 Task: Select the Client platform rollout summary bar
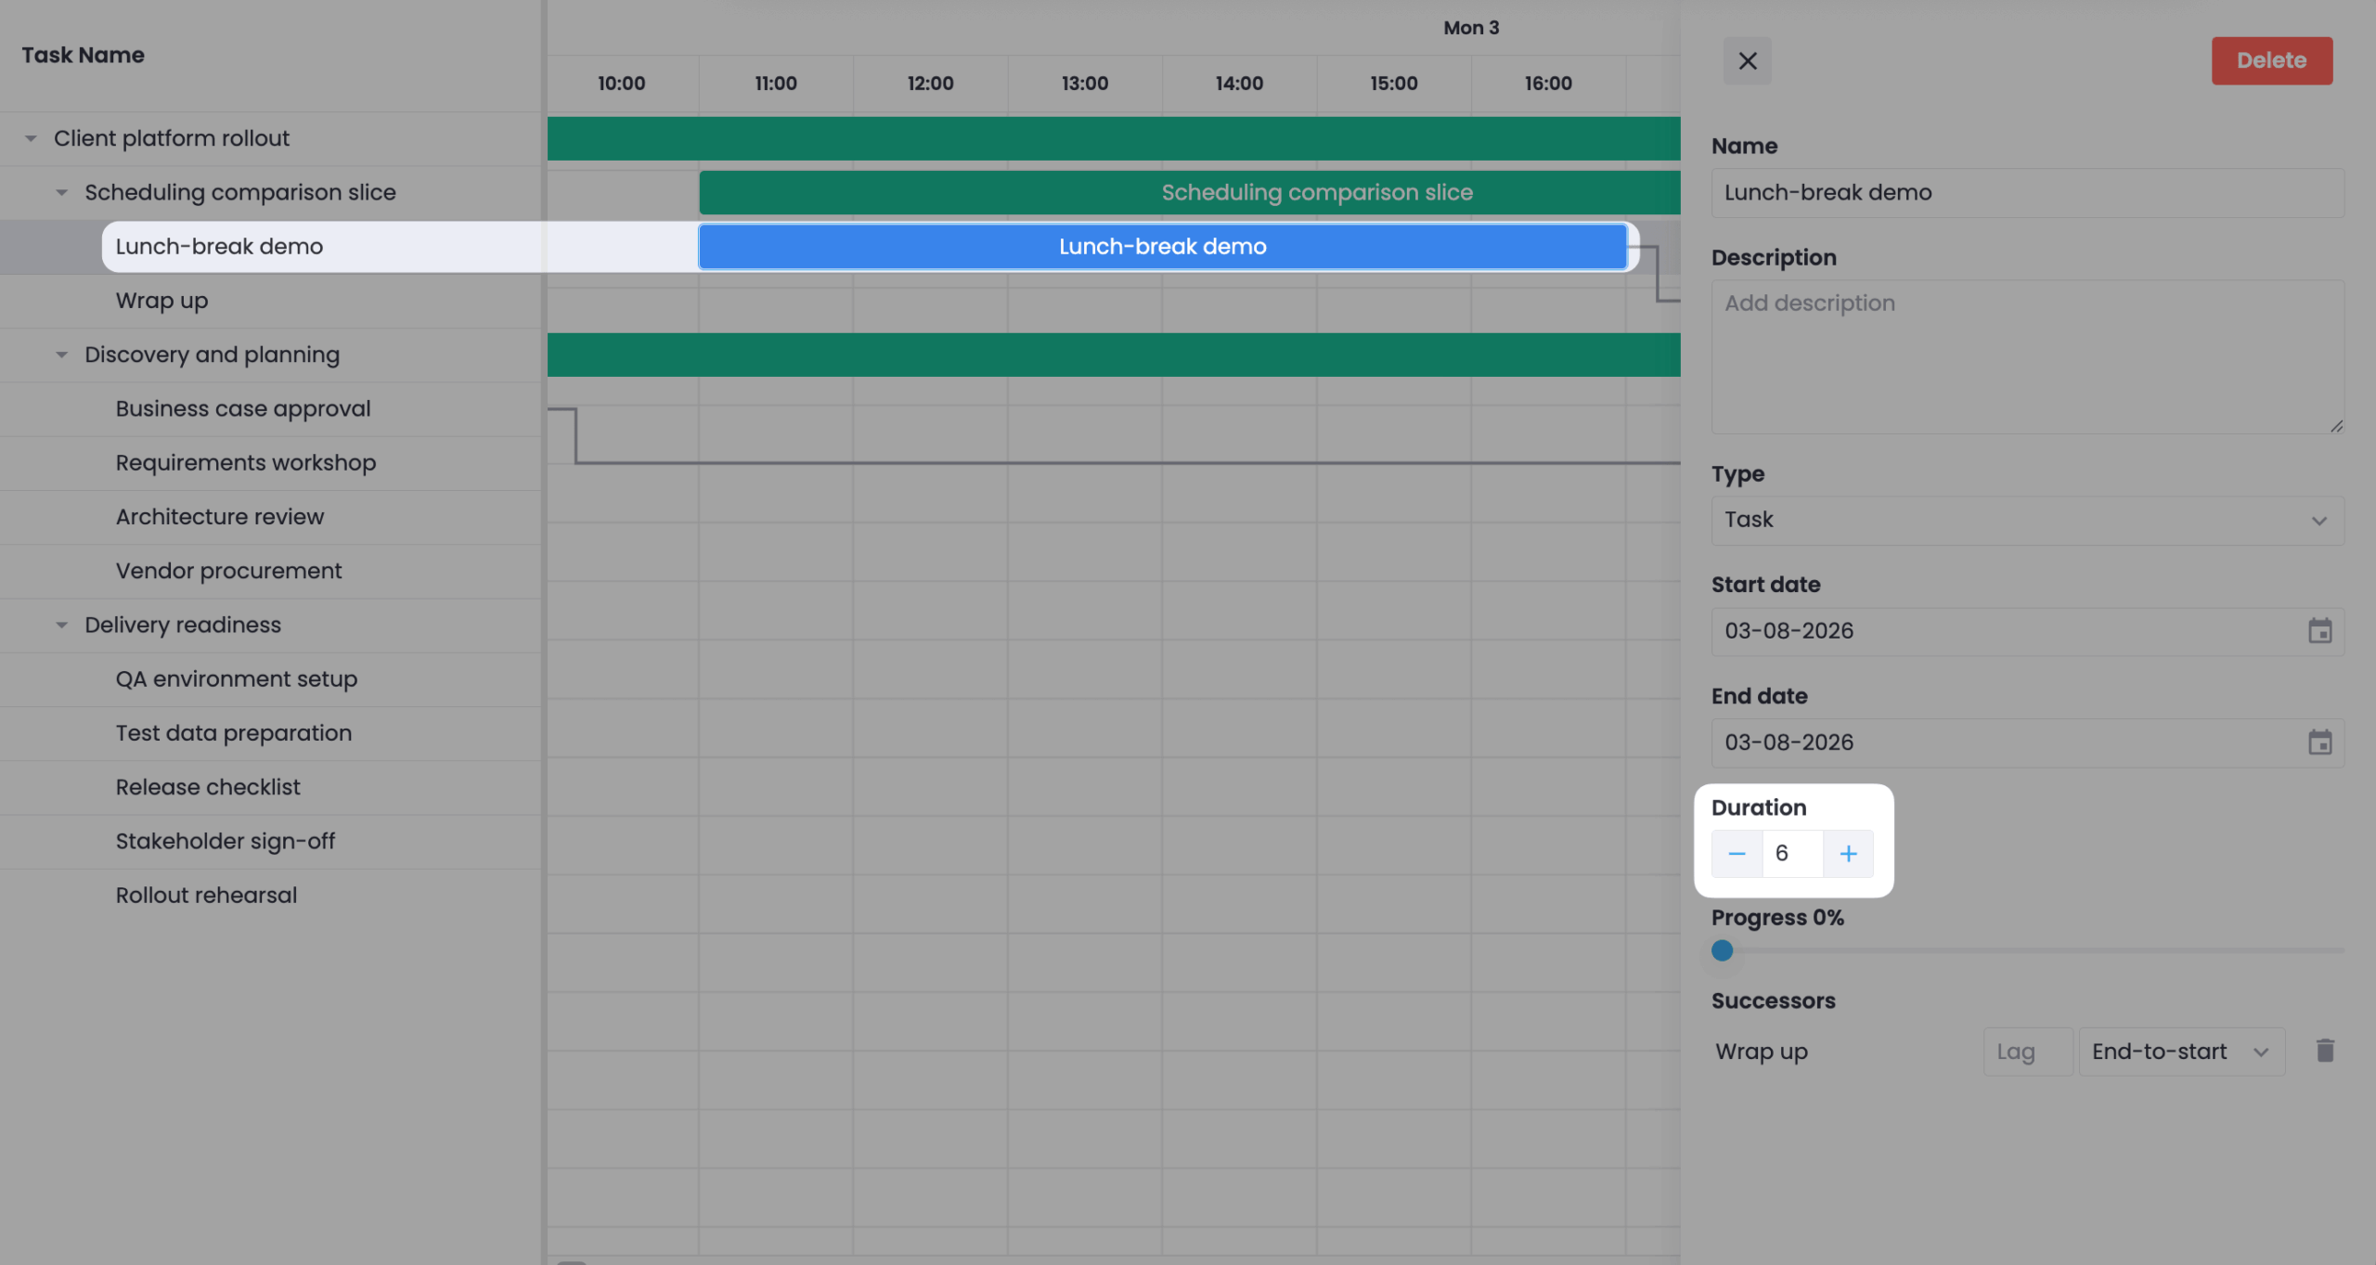click(x=1113, y=138)
